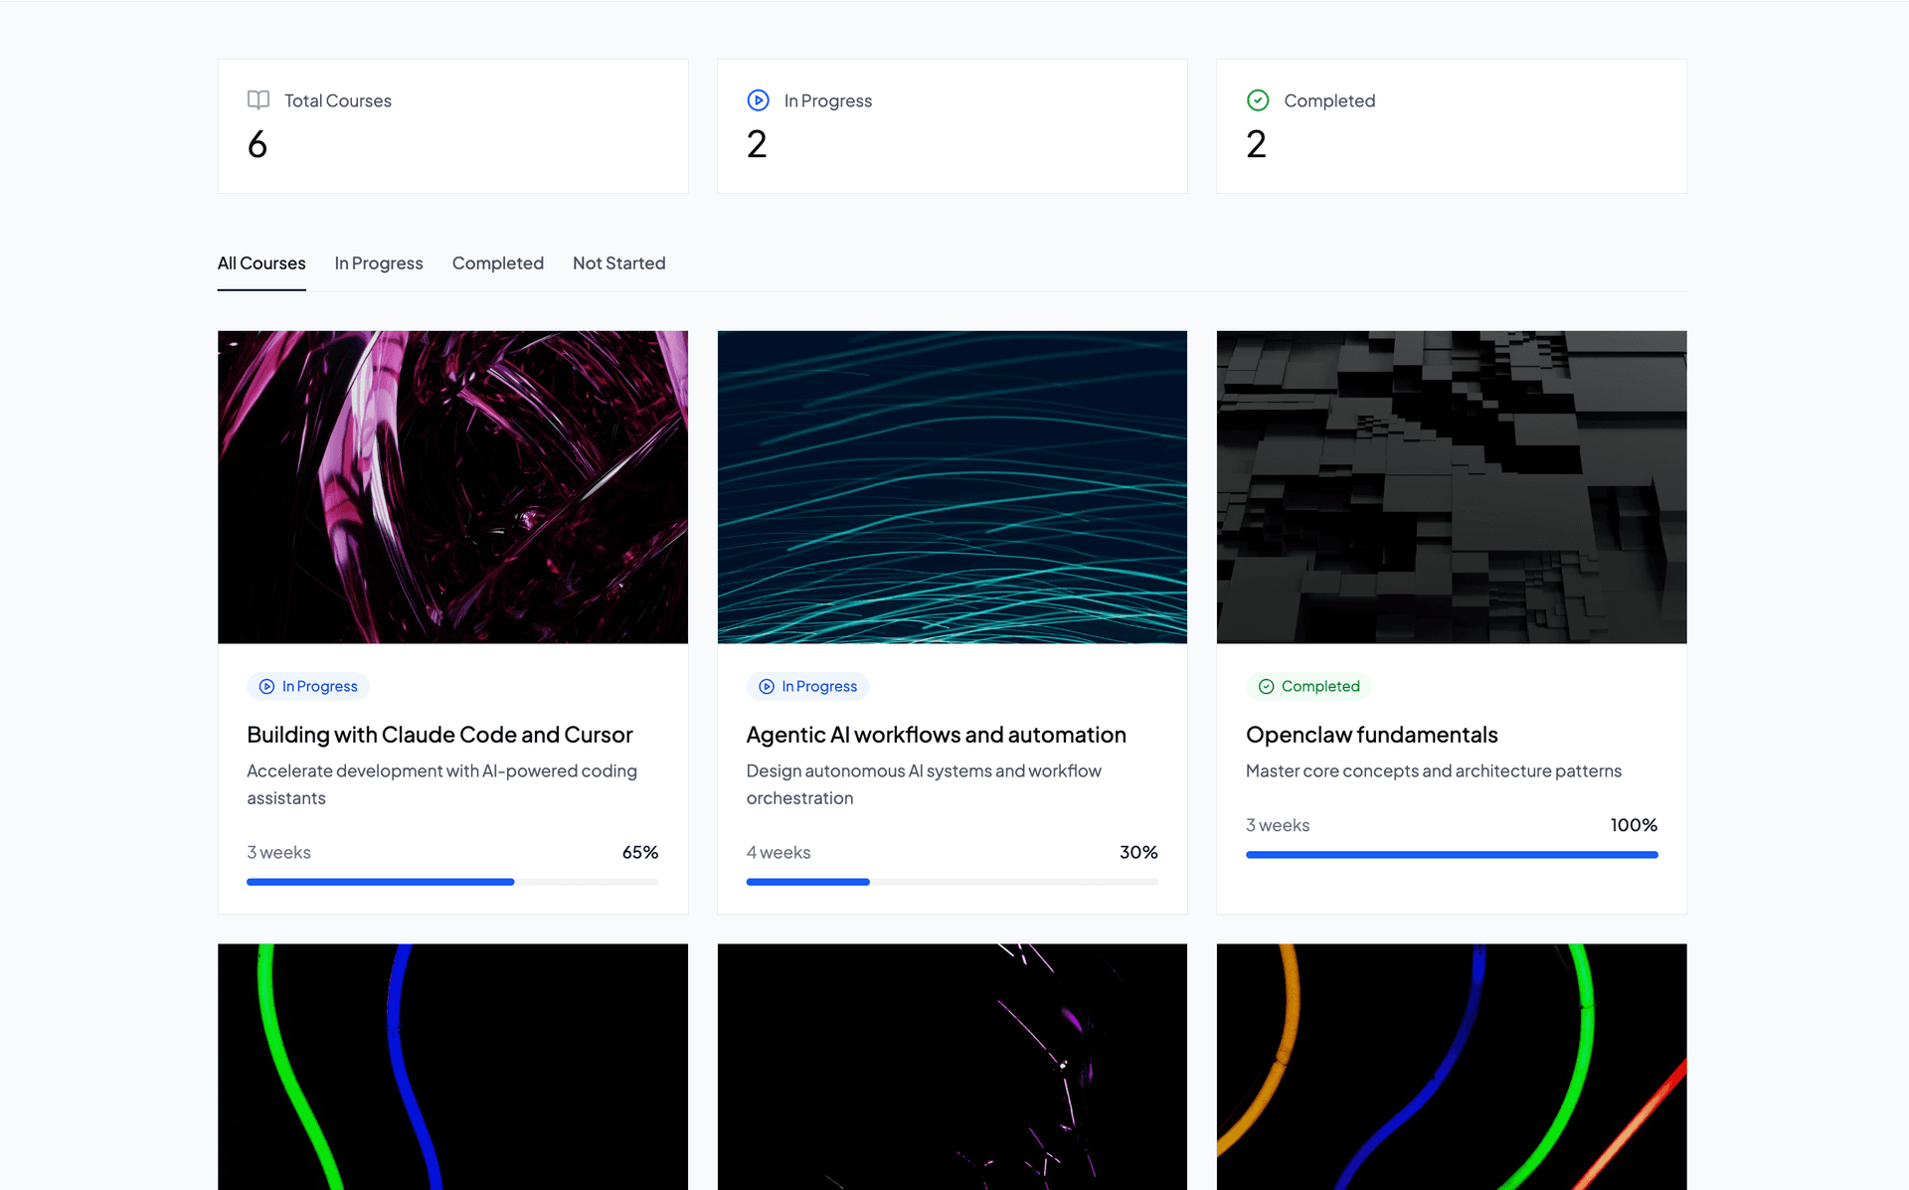Select the Completed tab

coord(497,263)
